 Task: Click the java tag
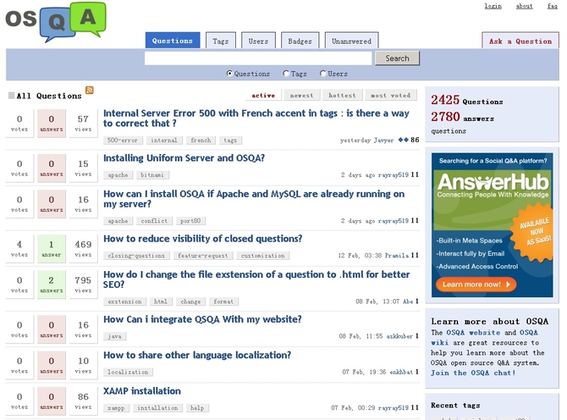(114, 336)
